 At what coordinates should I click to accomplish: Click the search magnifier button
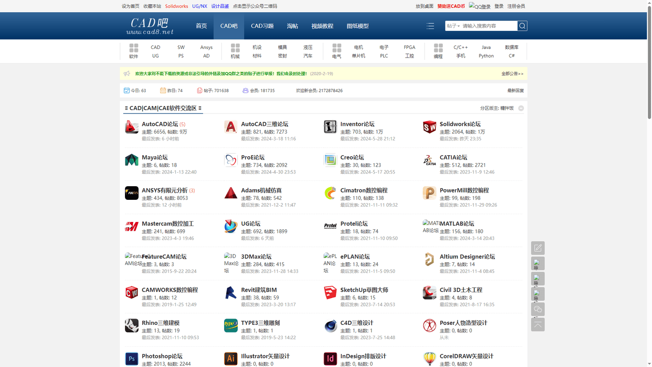pyautogui.click(x=522, y=26)
